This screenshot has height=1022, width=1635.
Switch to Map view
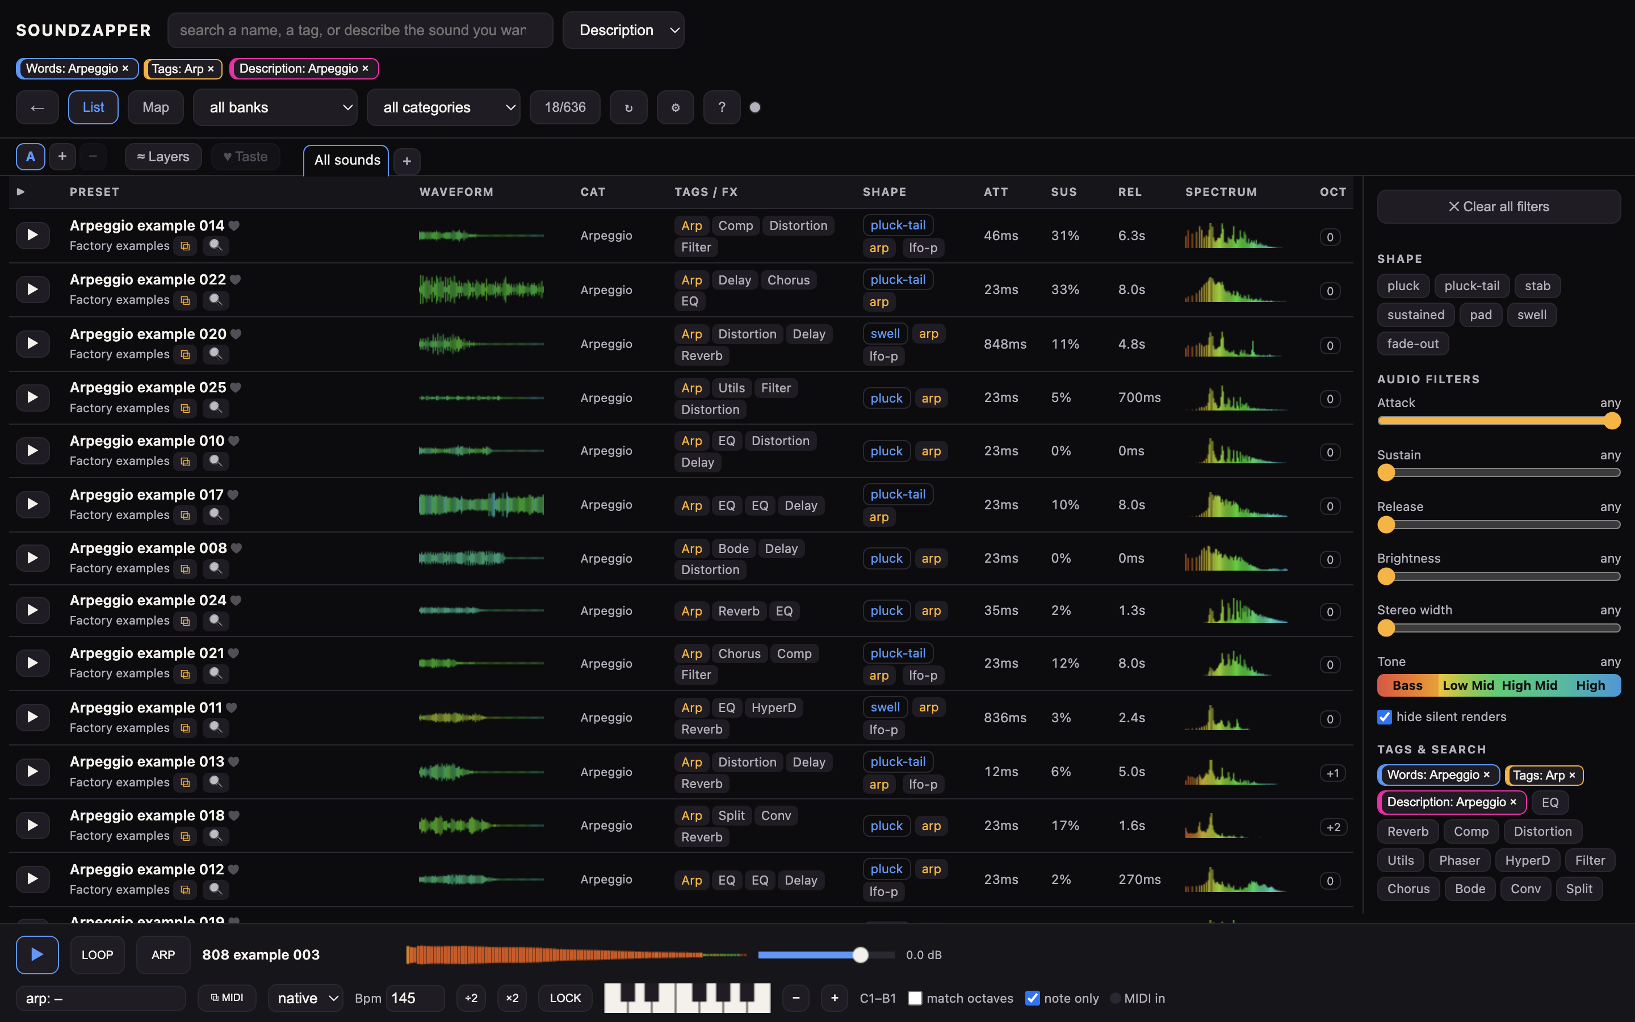click(x=156, y=107)
